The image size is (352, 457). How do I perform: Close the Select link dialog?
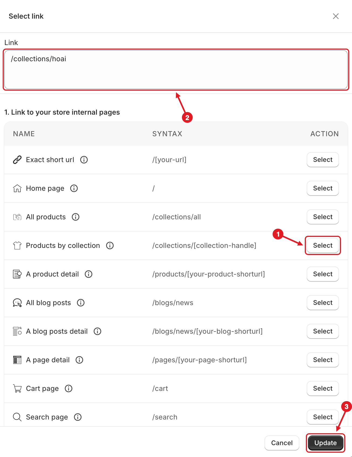pyautogui.click(x=336, y=16)
